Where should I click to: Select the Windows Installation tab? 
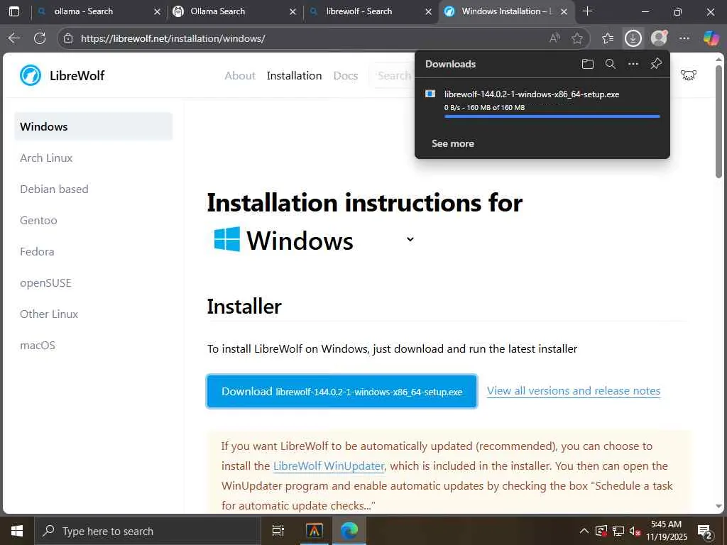click(x=507, y=11)
